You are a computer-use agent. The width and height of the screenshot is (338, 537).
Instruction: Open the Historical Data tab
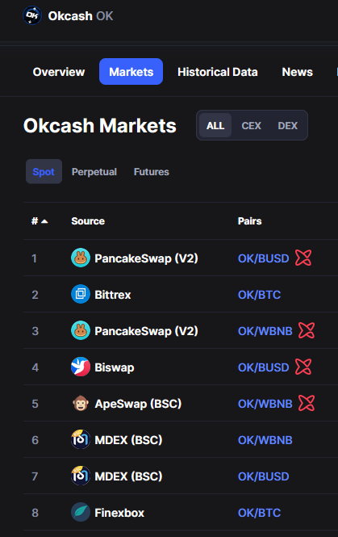pyautogui.click(x=218, y=72)
